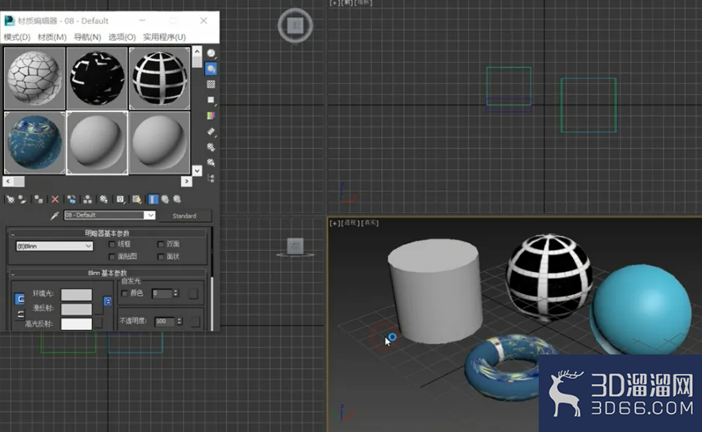
Task: Click the specular color map button
Action: pos(99,323)
